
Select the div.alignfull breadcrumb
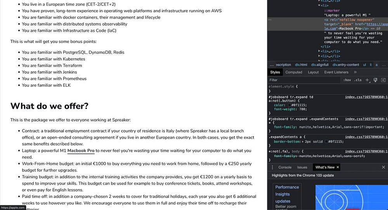pos(320,65)
